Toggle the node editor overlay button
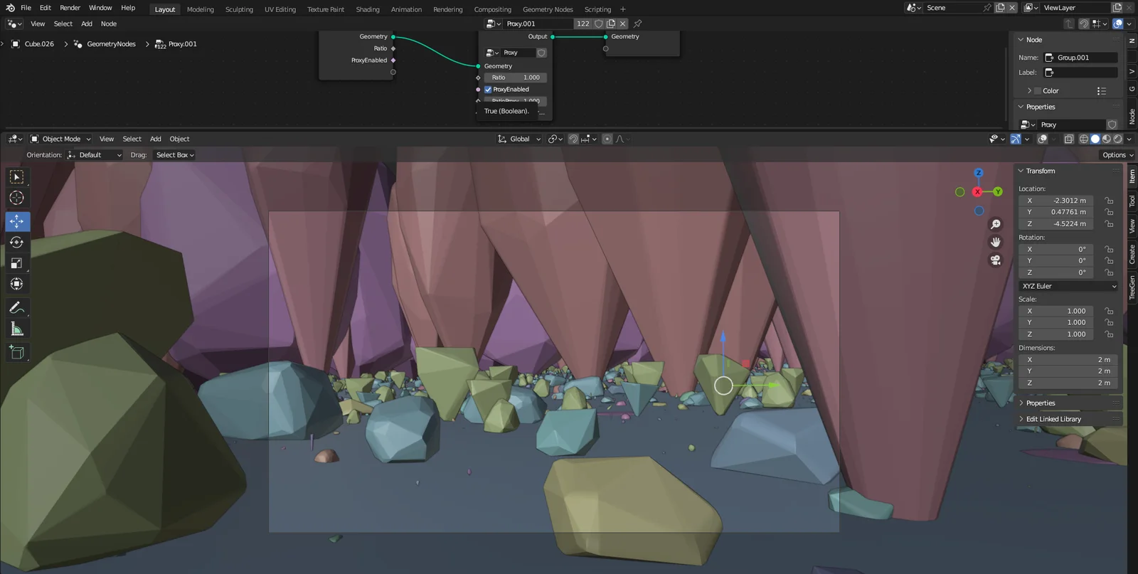This screenshot has height=574, width=1138. point(1117,23)
